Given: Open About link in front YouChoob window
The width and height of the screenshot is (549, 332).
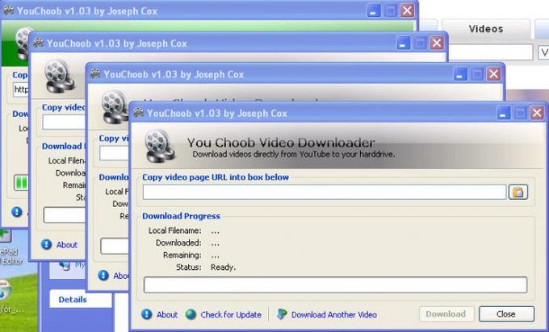Looking at the screenshot, I should coord(166,314).
